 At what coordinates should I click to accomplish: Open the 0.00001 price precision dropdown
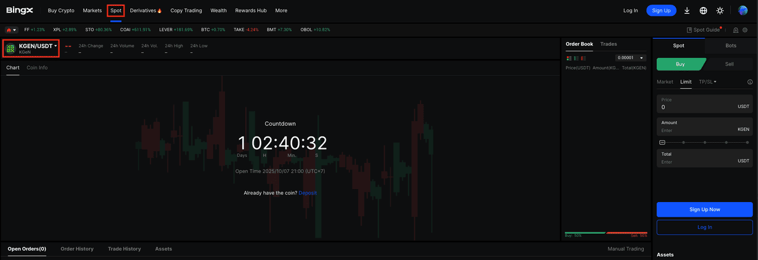coord(631,58)
